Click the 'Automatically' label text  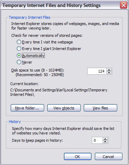(33, 56)
